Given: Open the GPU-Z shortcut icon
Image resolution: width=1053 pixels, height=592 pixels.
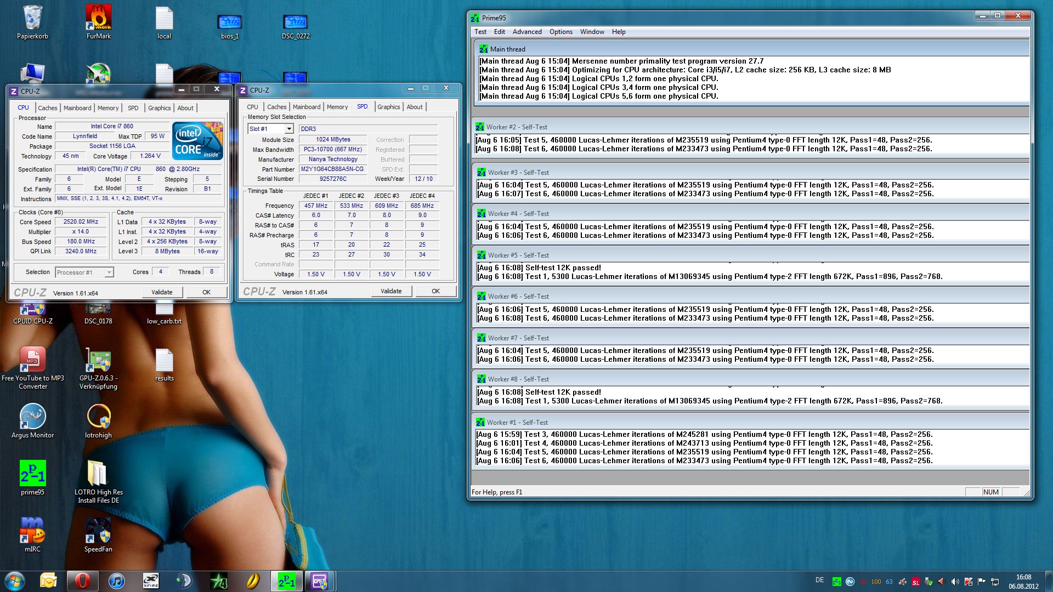Looking at the screenshot, I should coord(99,361).
